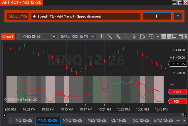Open the chart trader panel icon
Screen dimensions: 188x126
coord(151,37)
